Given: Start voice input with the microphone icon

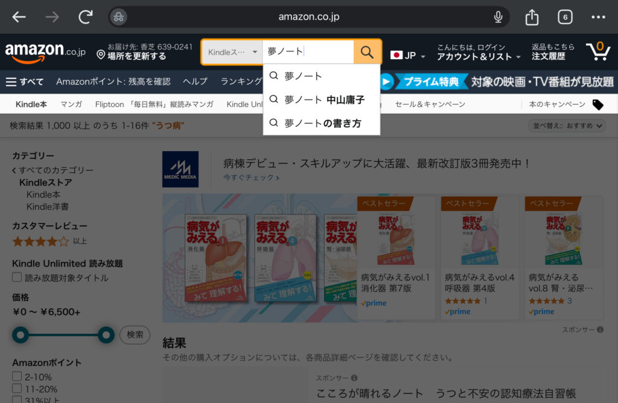Looking at the screenshot, I should pyautogui.click(x=498, y=17).
